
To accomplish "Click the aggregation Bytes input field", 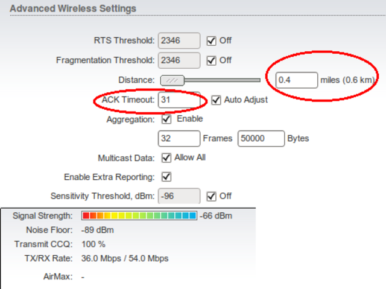I will tap(261, 139).
